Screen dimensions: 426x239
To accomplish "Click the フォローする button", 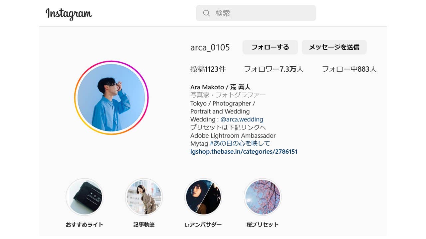I will click(270, 47).
